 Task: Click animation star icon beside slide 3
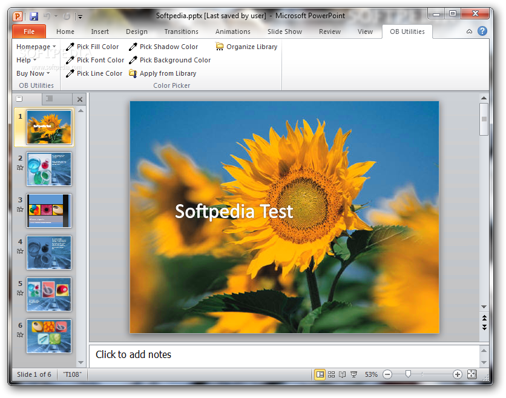point(20,210)
